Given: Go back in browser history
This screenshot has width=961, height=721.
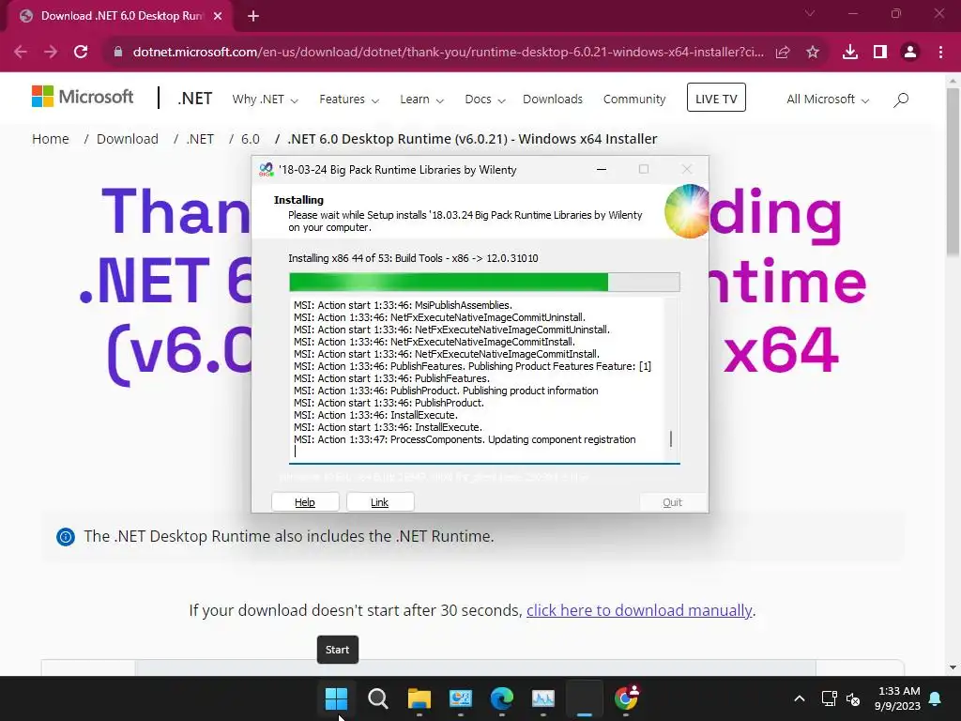Looking at the screenshot, I should tap(21, 52).
